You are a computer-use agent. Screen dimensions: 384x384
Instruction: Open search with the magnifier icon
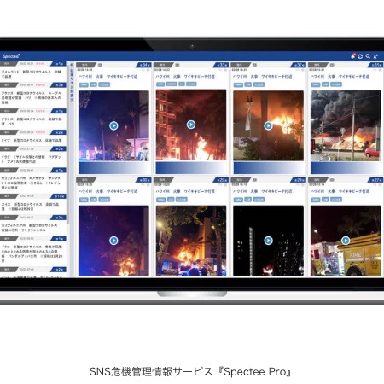(x=368, y=56)
